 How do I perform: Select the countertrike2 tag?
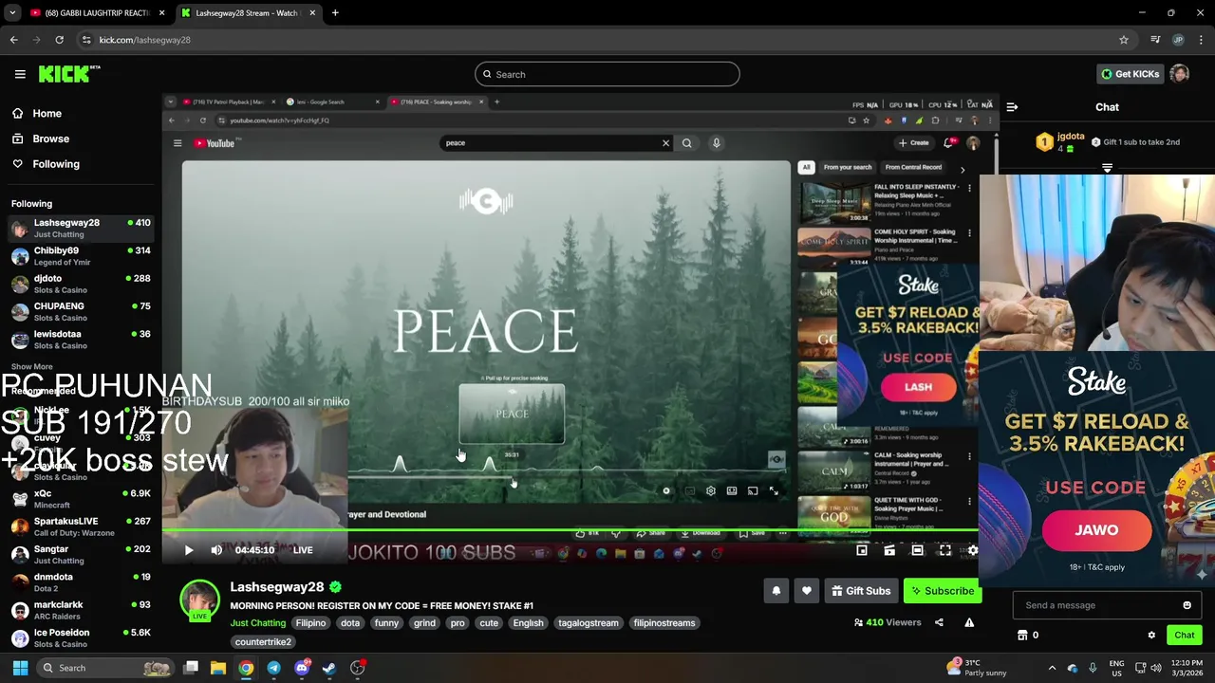click(263, 642)
